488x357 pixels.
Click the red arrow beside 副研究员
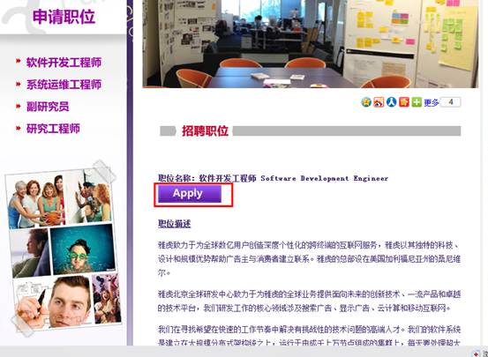[x=19, y=106]
